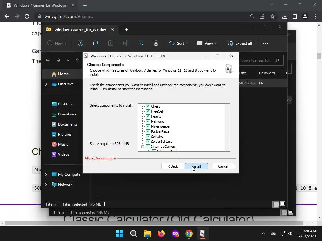Viewport: 322px width, 241px height.
Task: Open the Explorer more options ellipsis
Action: click(265, 43)
